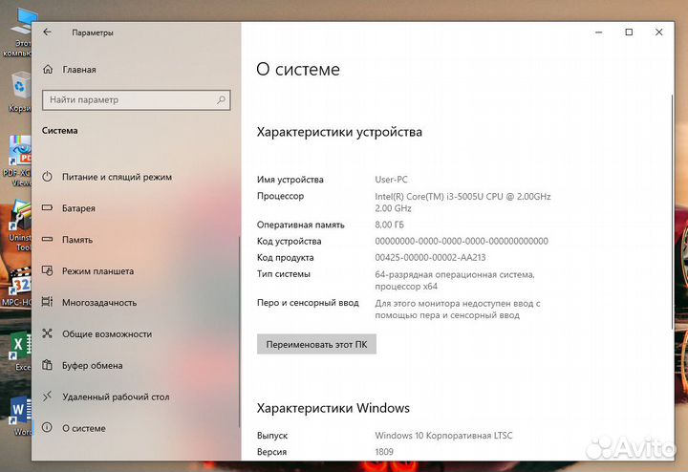Minimize the Параметры window

pos(598,32)
